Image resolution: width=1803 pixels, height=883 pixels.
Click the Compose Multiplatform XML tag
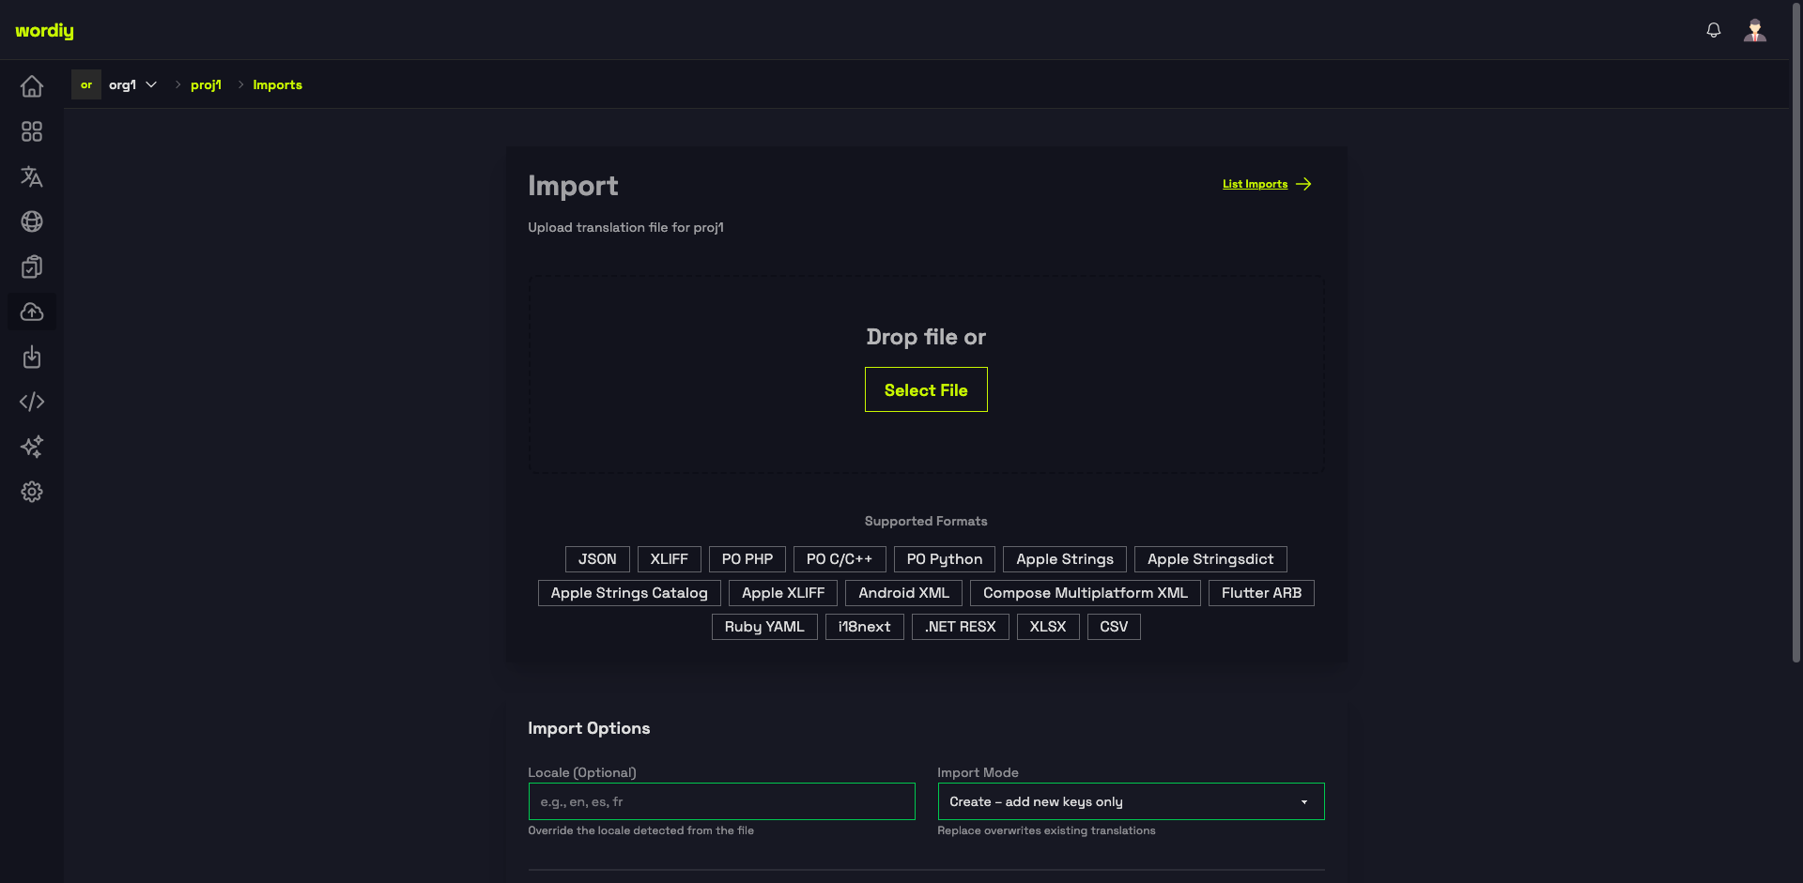pos(1086,593)
